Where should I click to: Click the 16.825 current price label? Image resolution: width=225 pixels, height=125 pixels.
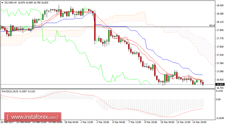pos(220,84)
